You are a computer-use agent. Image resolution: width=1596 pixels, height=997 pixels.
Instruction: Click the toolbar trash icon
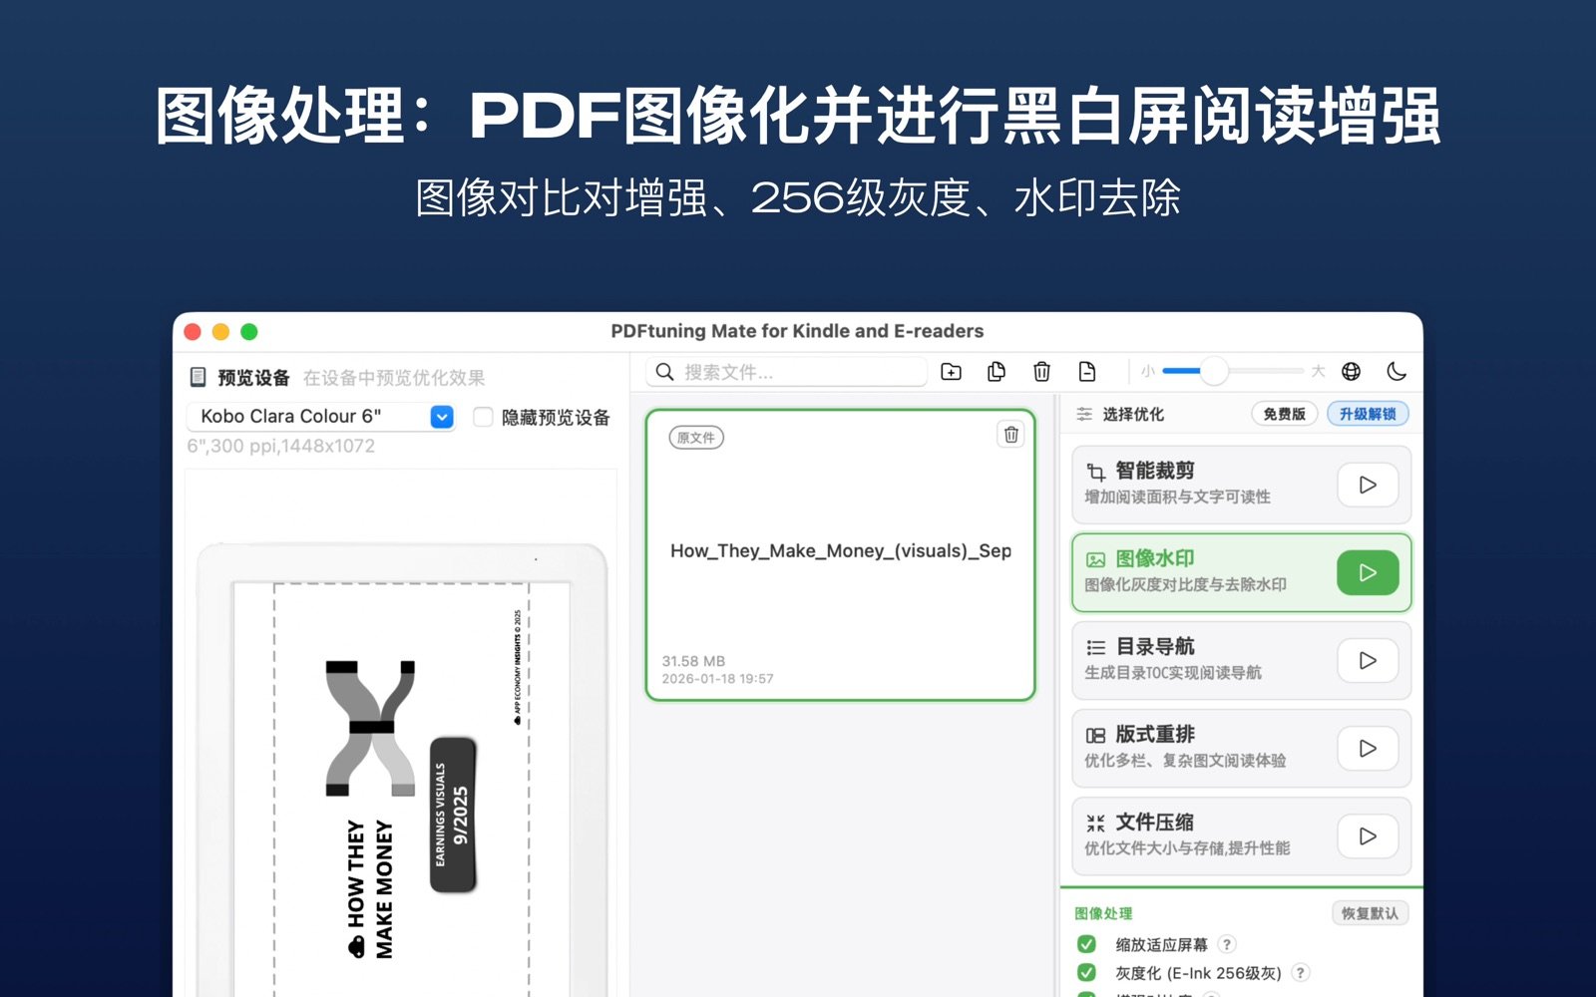[x=1041, y=372]
